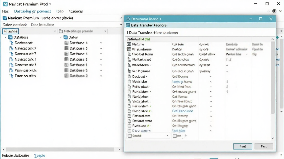Click table icon beside first Database 4
The image size is (284, 159).
pos(67,43)
